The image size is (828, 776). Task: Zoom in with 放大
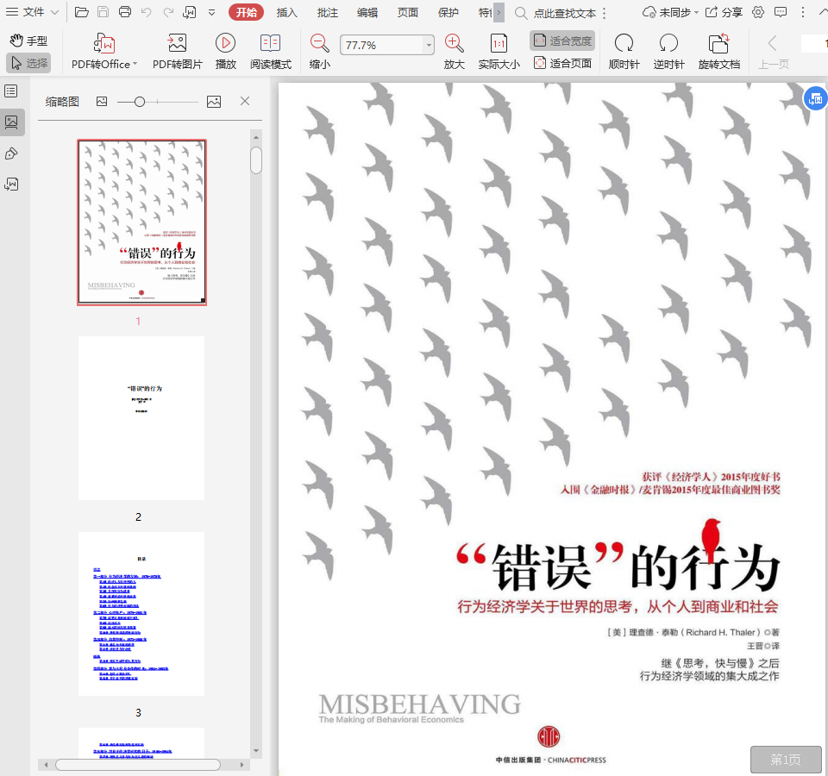pyautogui.click(x=455, y=51)
